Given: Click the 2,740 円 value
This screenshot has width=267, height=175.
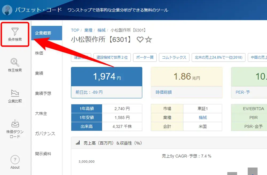Looking at the screenshot, I should point(122,109).
